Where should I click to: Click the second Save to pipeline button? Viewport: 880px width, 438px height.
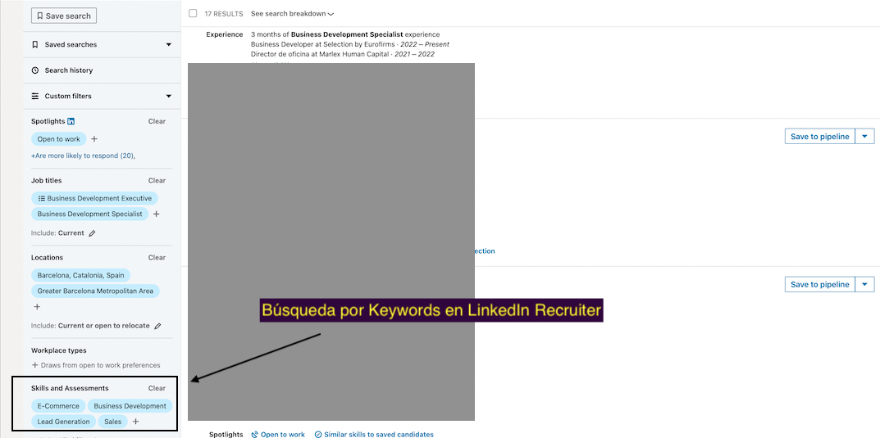click(x=819, y=285)
